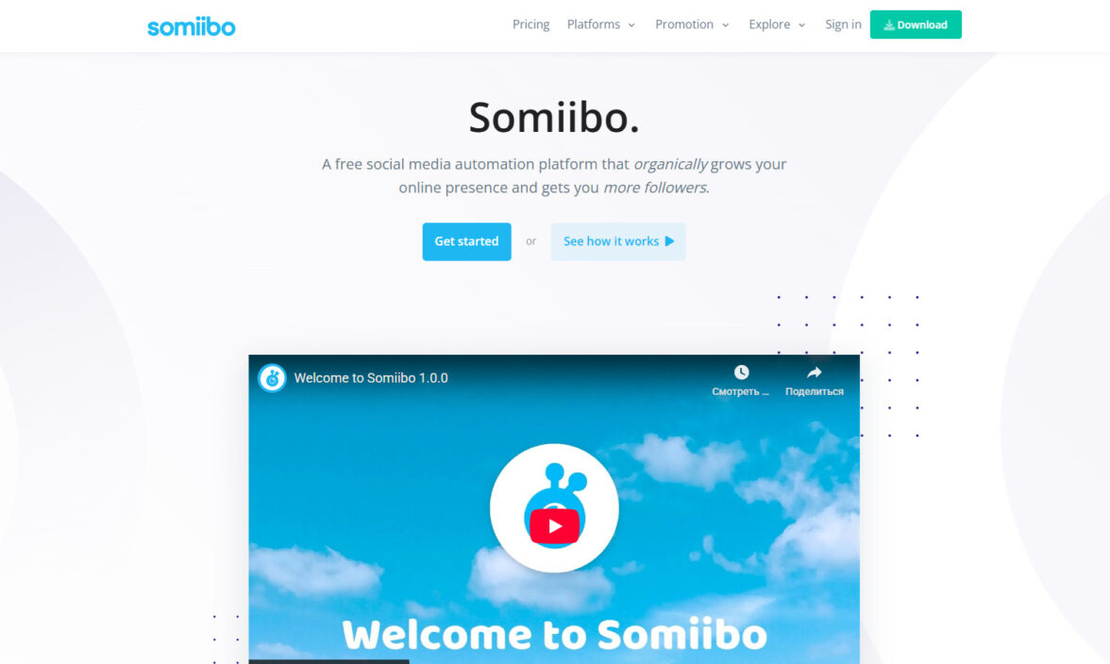Click the Watch later clock icon

pyautogui.click(x=741, y=372)
